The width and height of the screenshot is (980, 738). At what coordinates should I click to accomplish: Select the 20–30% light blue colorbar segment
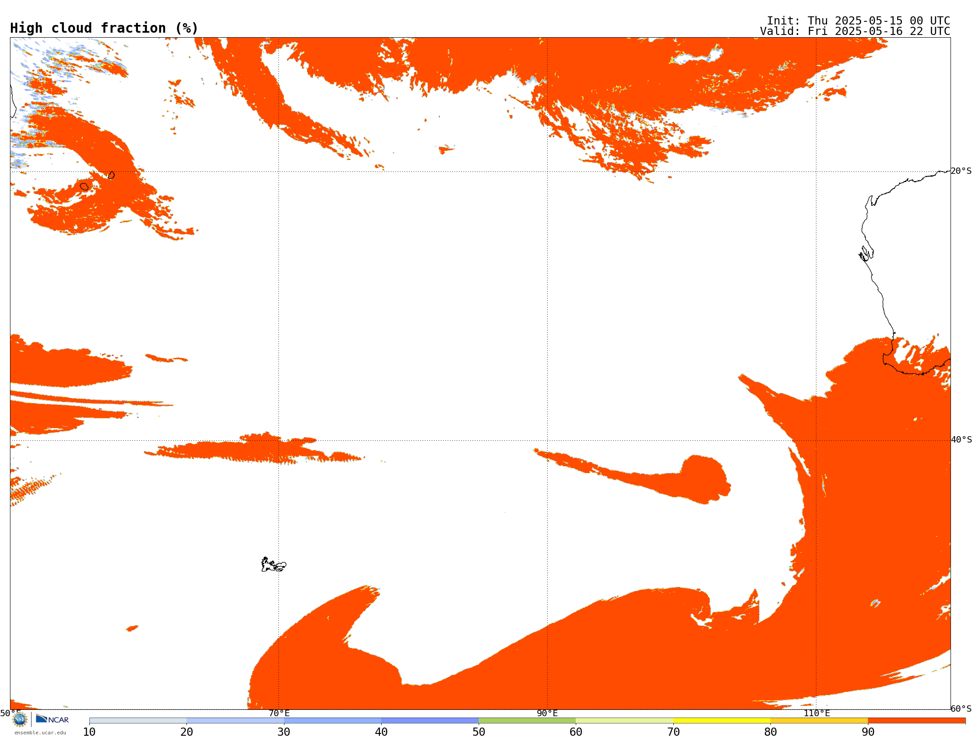(235, 721)
